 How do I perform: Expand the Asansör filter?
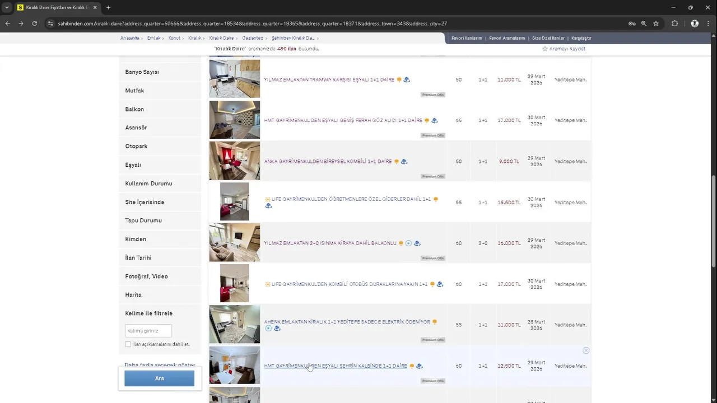point(160,128)
